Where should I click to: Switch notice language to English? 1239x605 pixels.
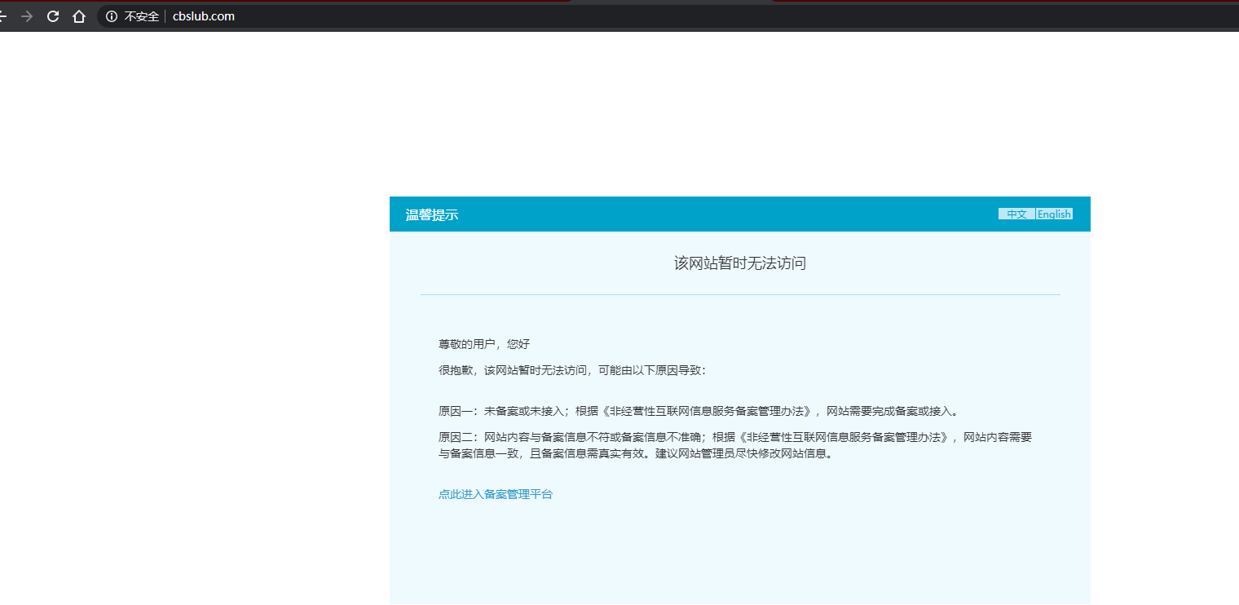[x=1054, y=214]
